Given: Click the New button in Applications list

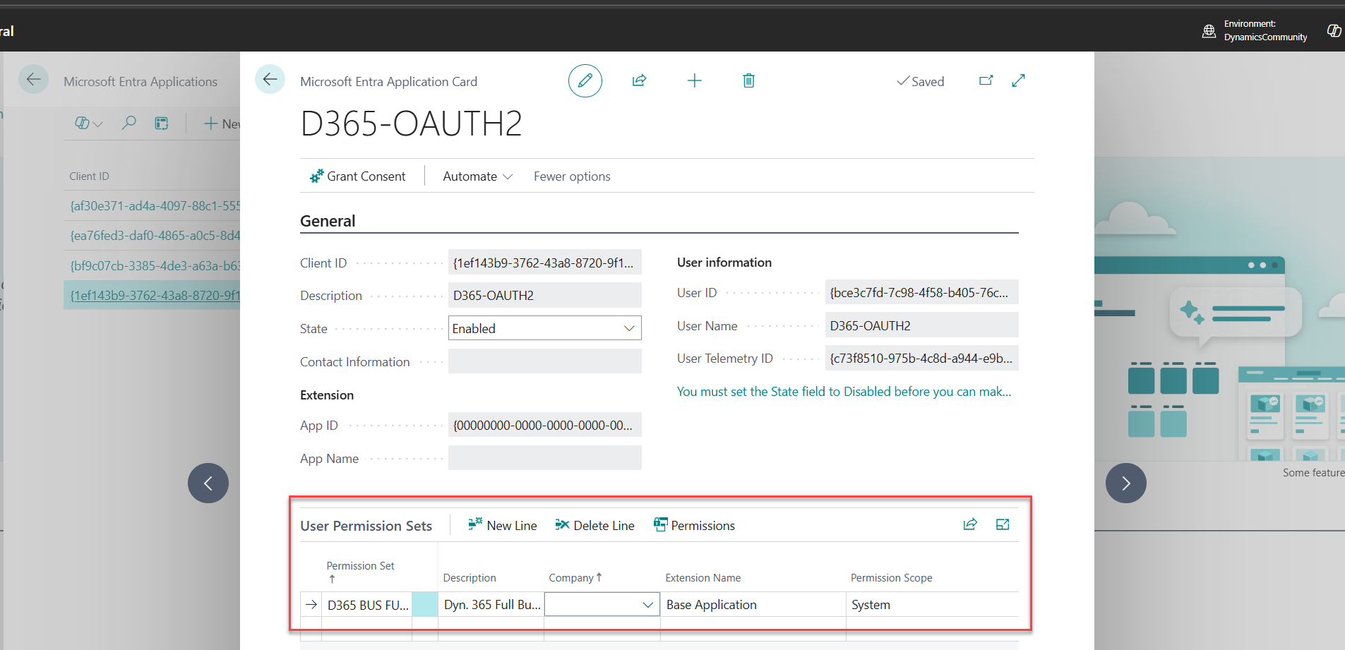Looking at the screenshot, I should click(222, 124).
